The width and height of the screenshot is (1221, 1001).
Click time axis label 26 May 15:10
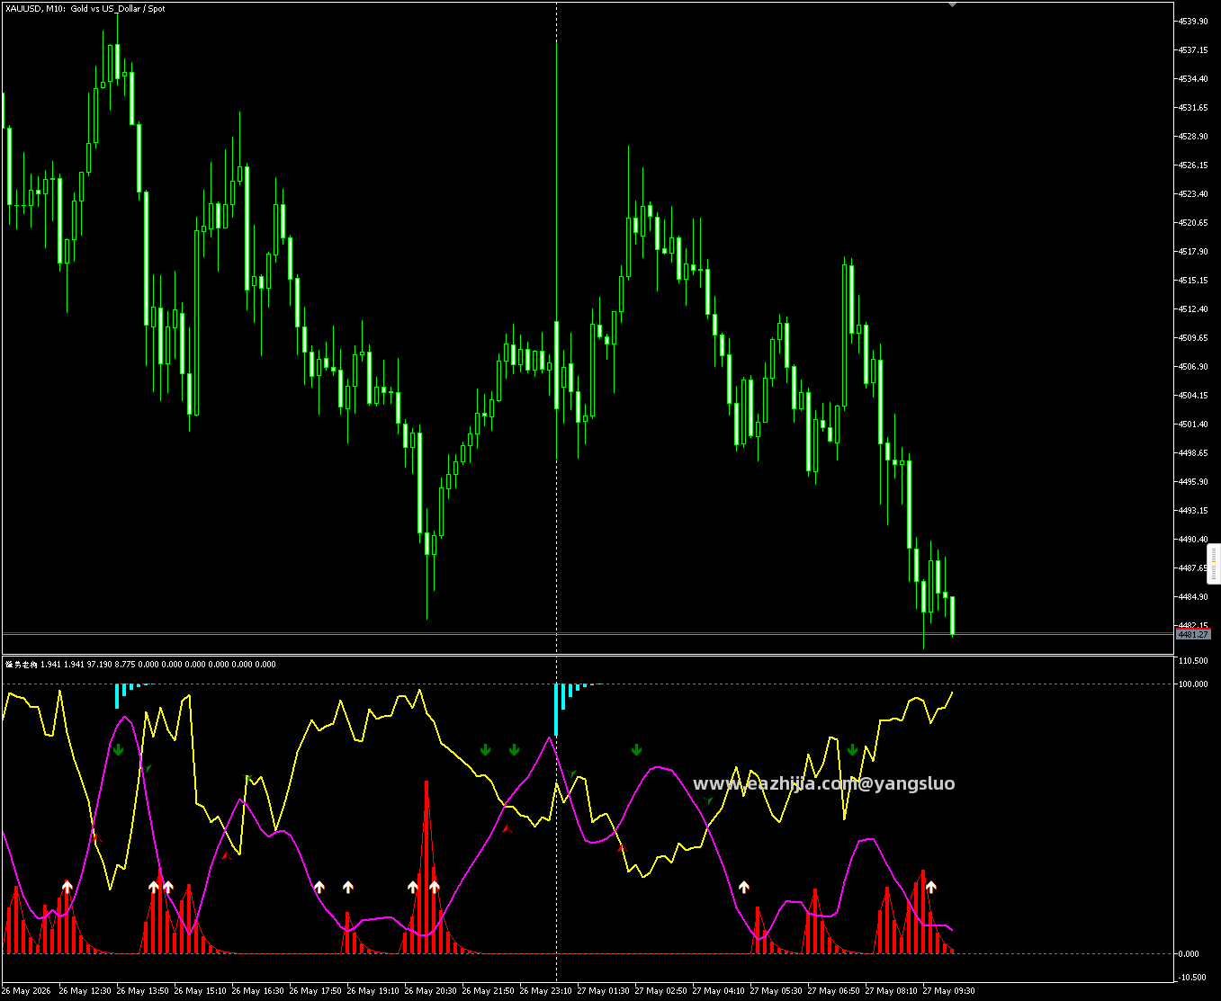[x=201, y=991]
